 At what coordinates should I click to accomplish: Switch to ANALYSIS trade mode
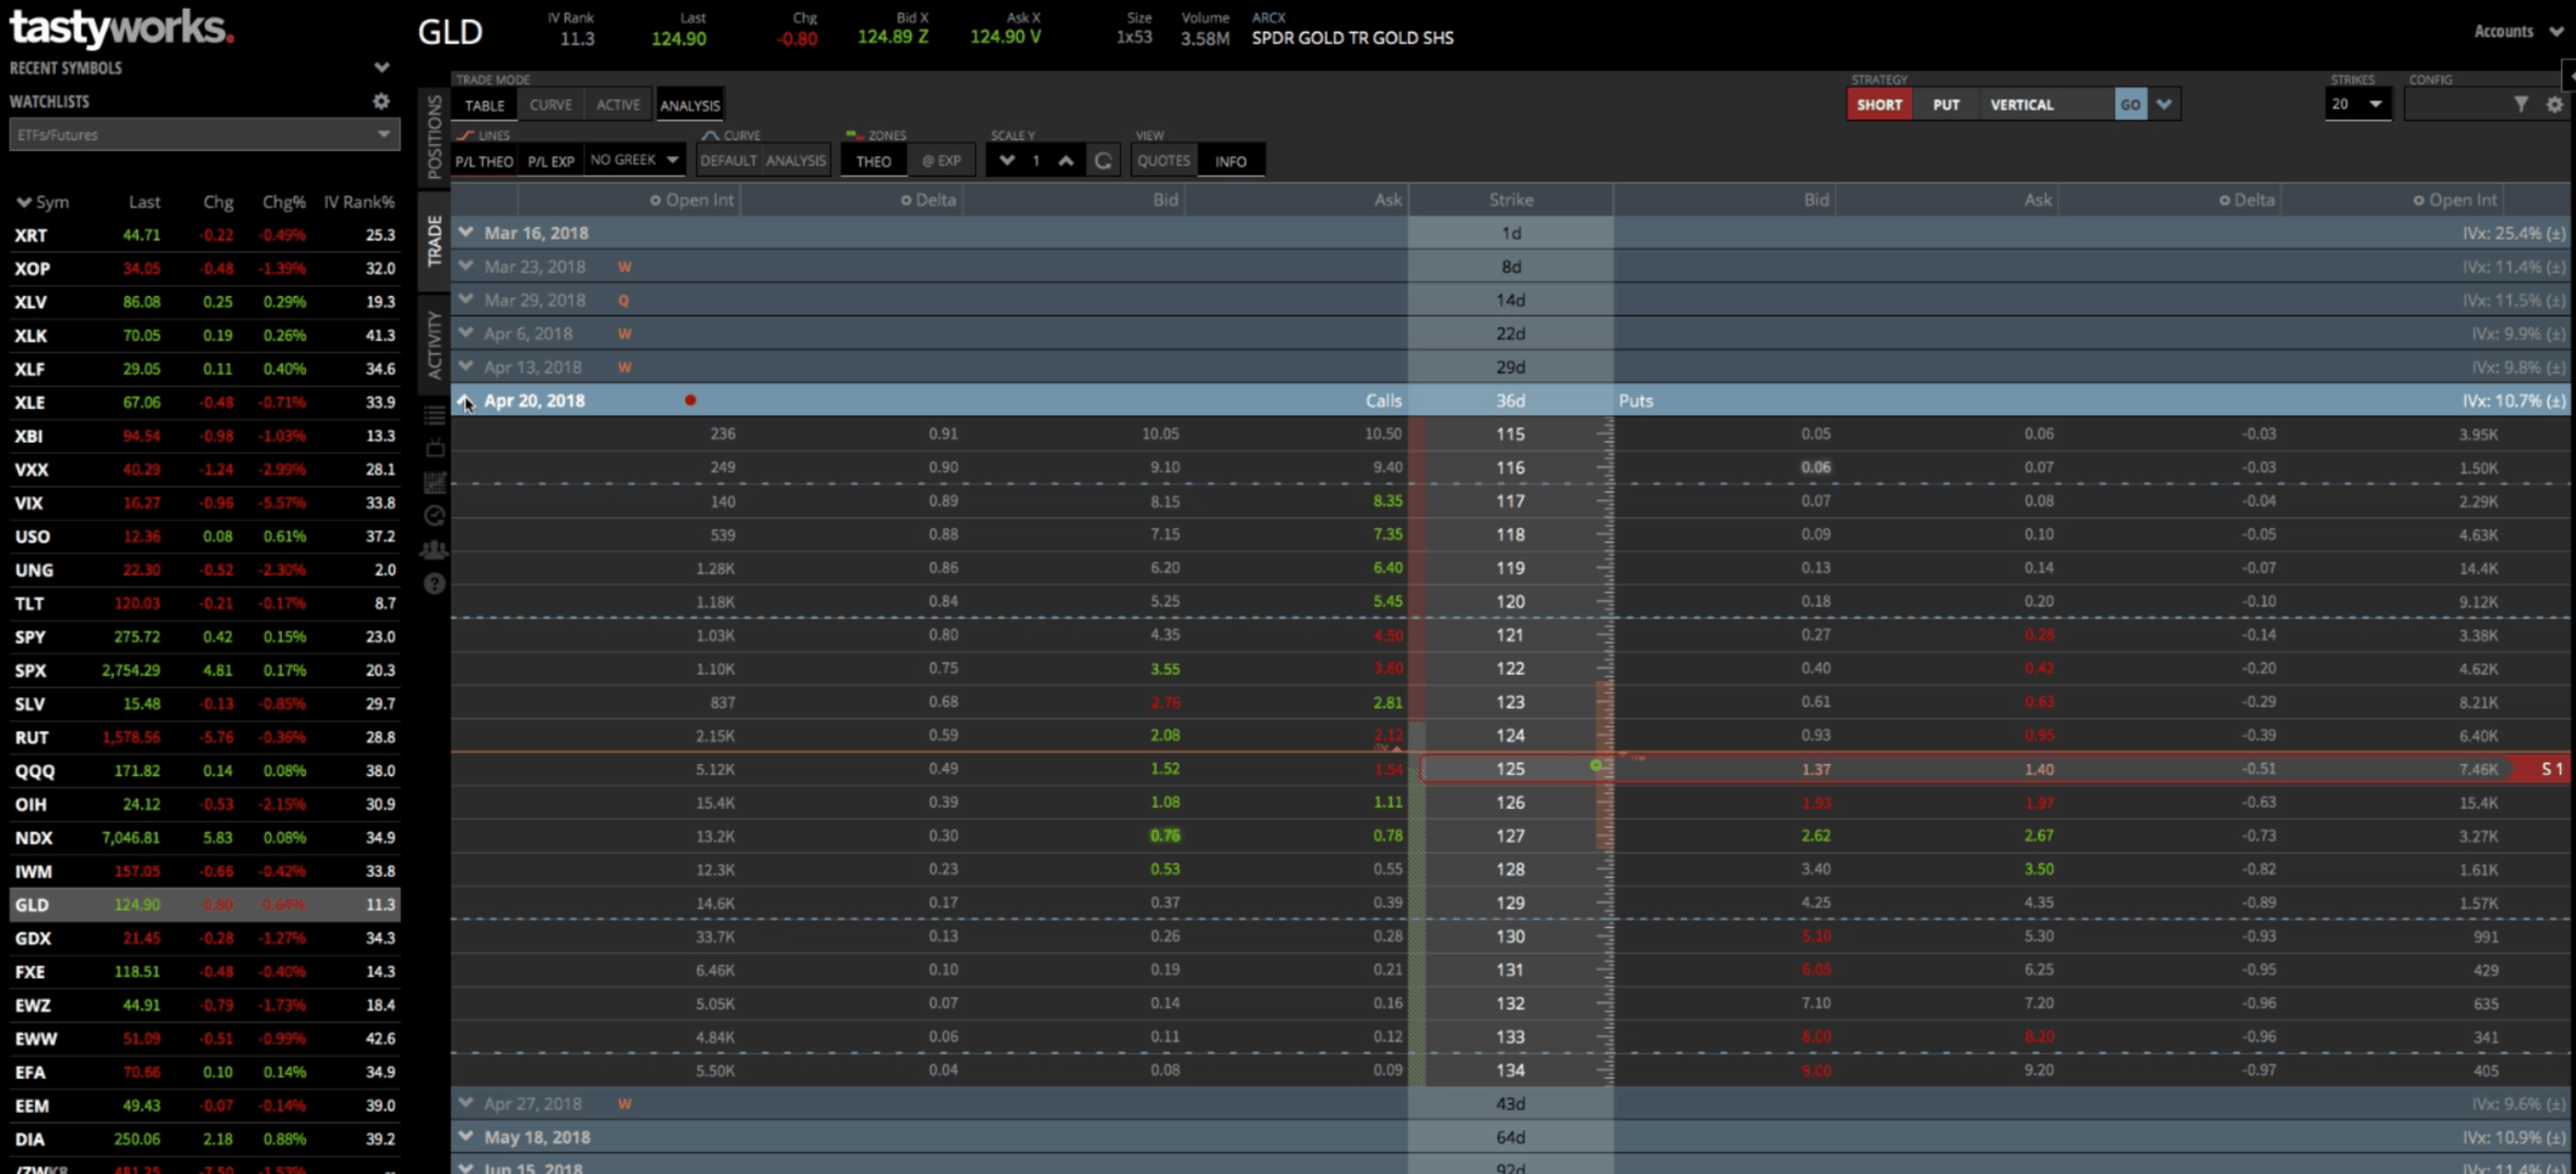pyautogui.click(x=690, y=105)
